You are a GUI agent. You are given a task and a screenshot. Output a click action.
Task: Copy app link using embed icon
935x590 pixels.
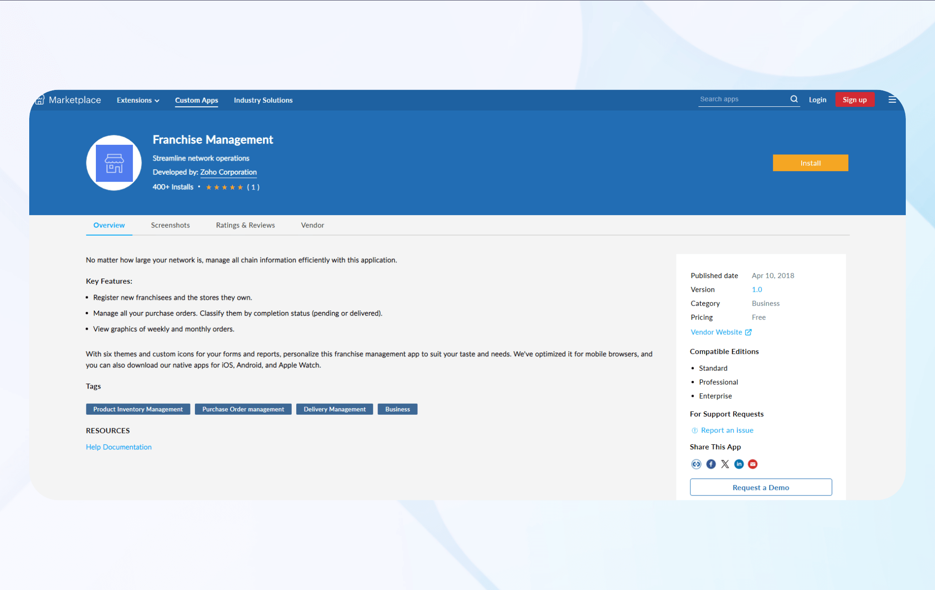696,464
